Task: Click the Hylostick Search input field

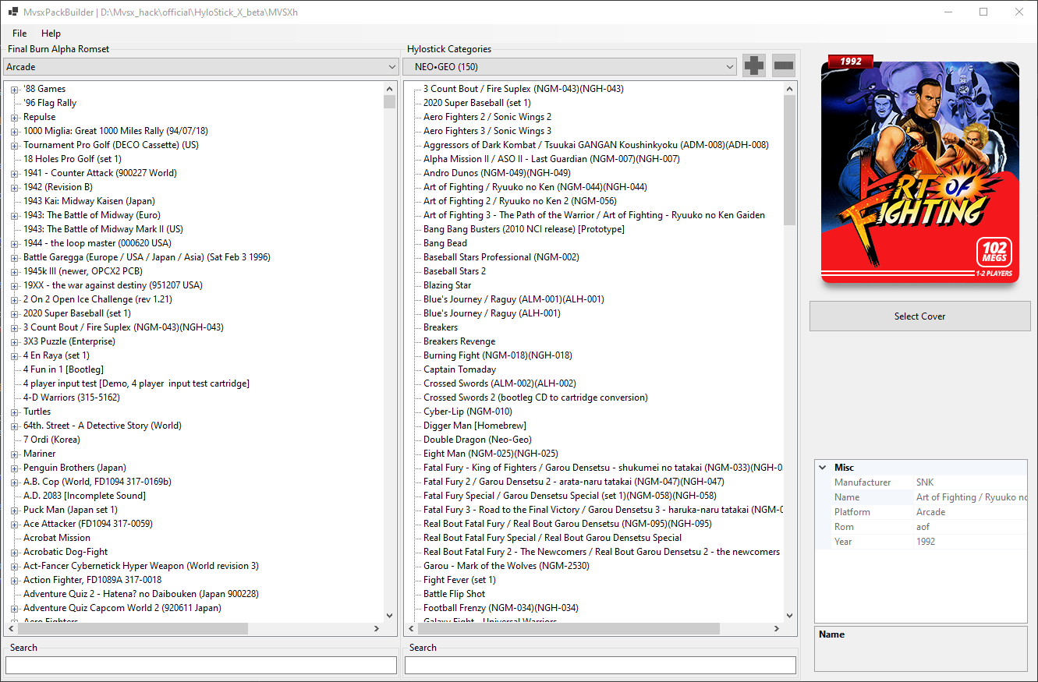Action: pyautogui.click(x=600, y=665)
